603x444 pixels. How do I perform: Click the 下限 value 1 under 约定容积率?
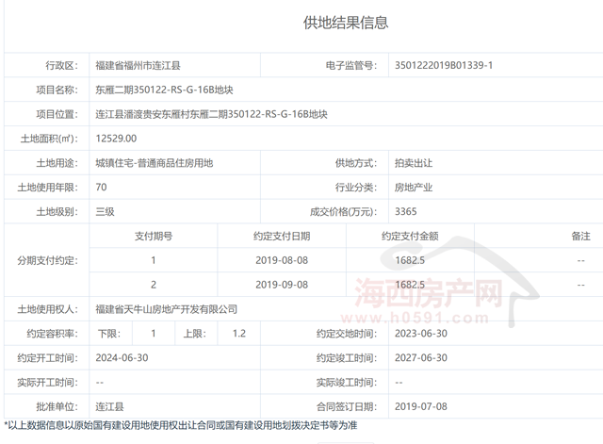(154, 334)
